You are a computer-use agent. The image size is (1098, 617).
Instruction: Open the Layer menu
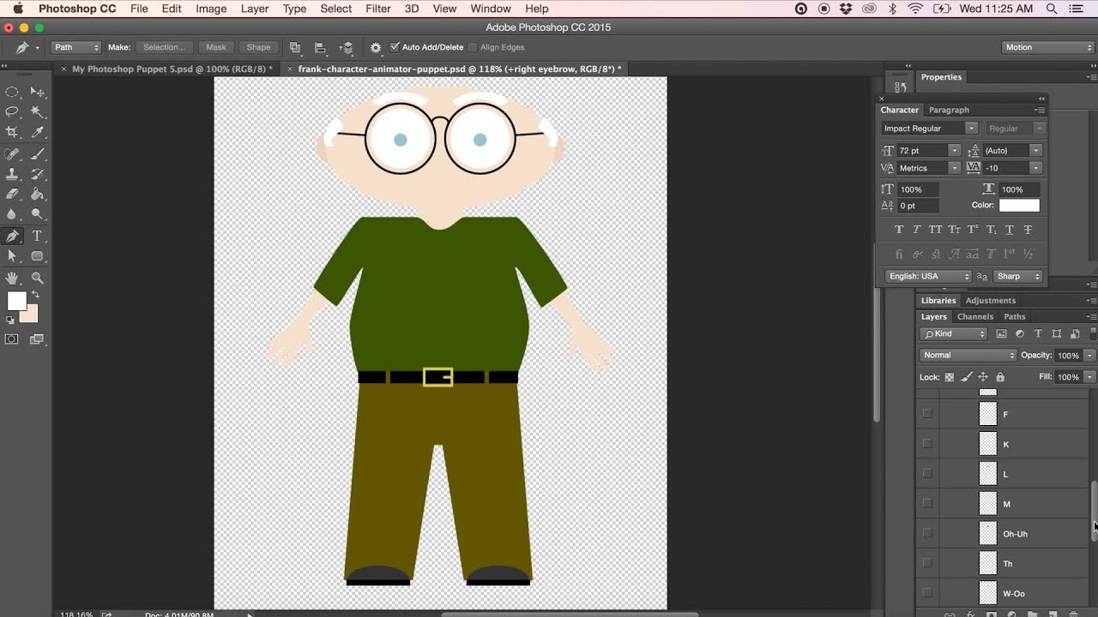pos(255,9)
